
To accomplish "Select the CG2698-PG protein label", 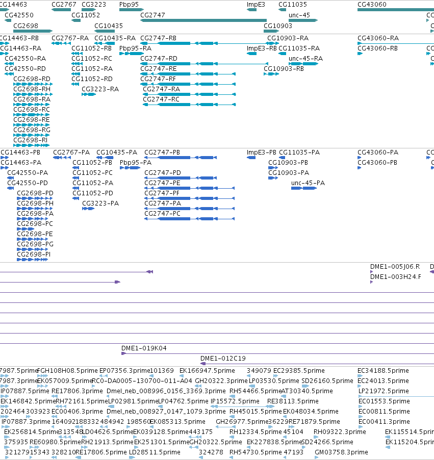I will pos(35,244).
